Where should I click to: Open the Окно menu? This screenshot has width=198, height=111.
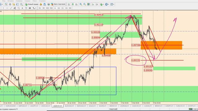pos(35,1)
